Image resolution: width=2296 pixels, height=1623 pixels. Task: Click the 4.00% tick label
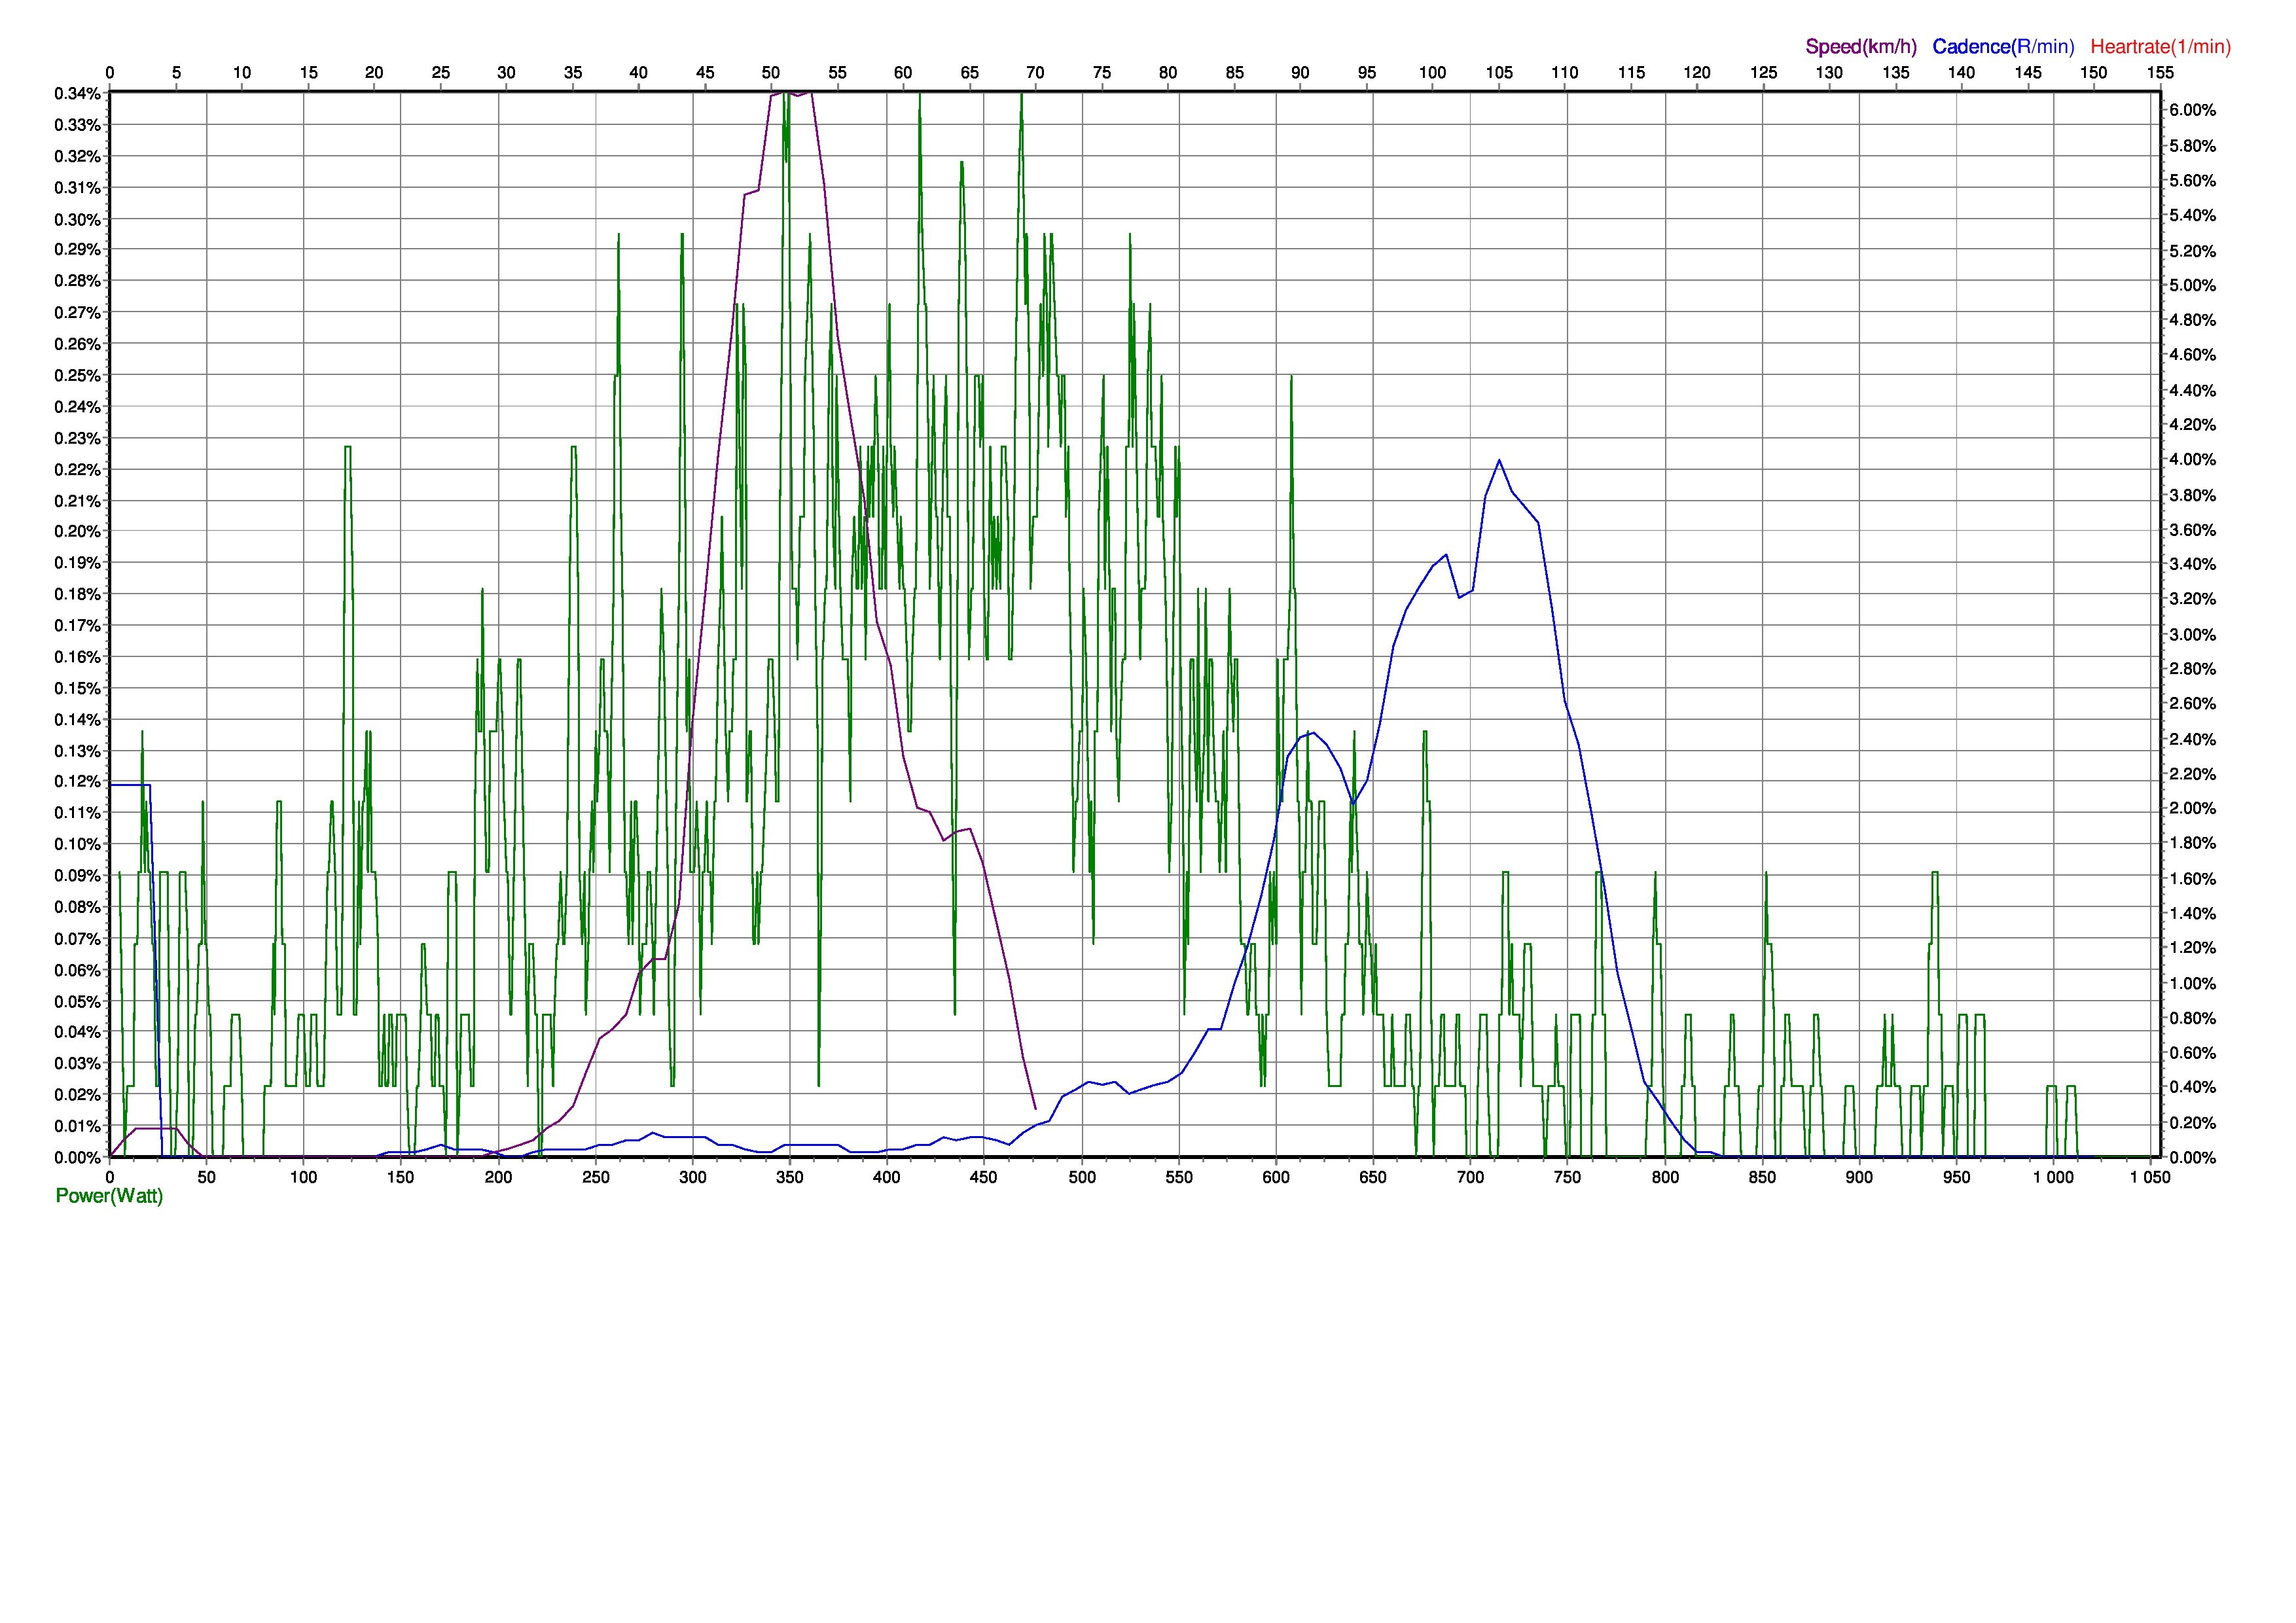(2192, 460)
